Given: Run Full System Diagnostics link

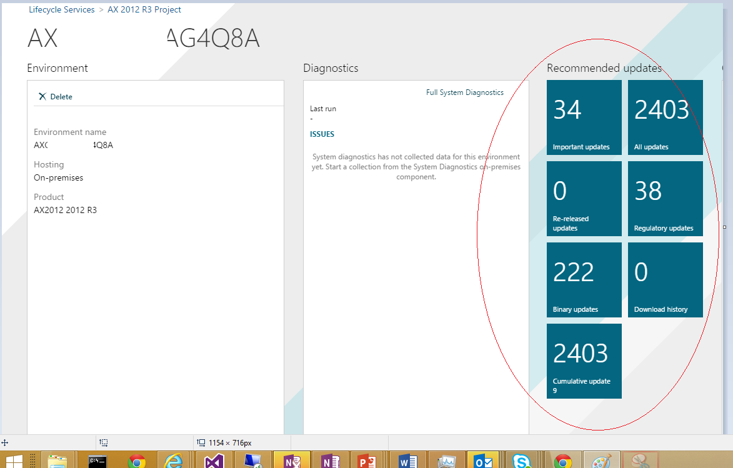Looking at the screenshot, I should click(464, 92).
